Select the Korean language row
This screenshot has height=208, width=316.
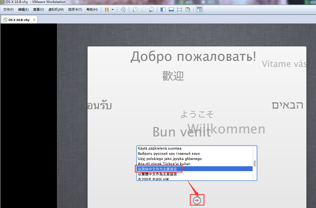coord(195,179)
